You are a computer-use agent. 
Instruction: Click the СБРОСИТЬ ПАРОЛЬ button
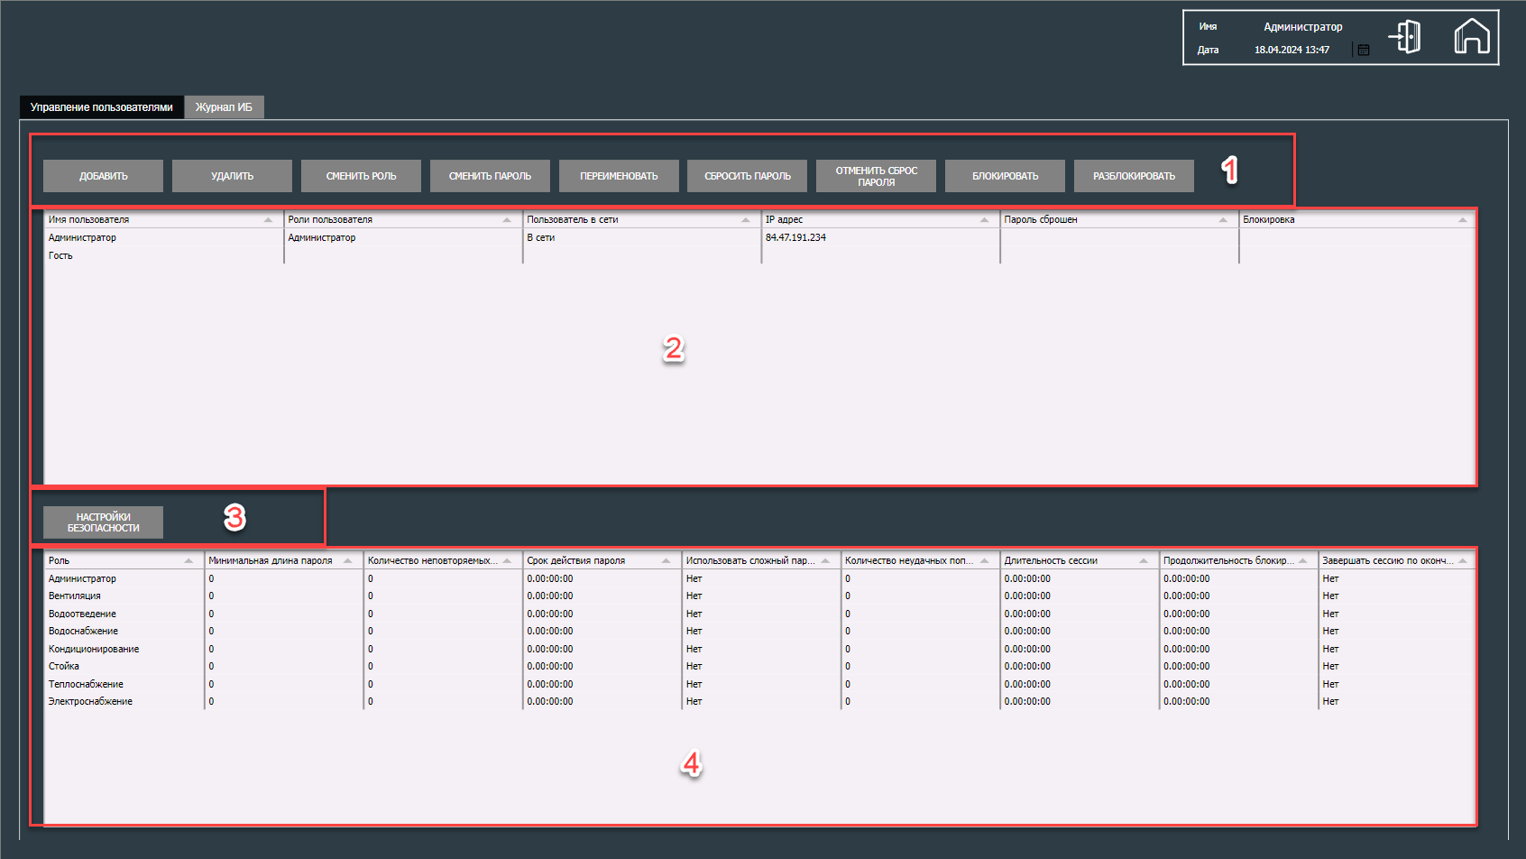(x=747, y=176)
